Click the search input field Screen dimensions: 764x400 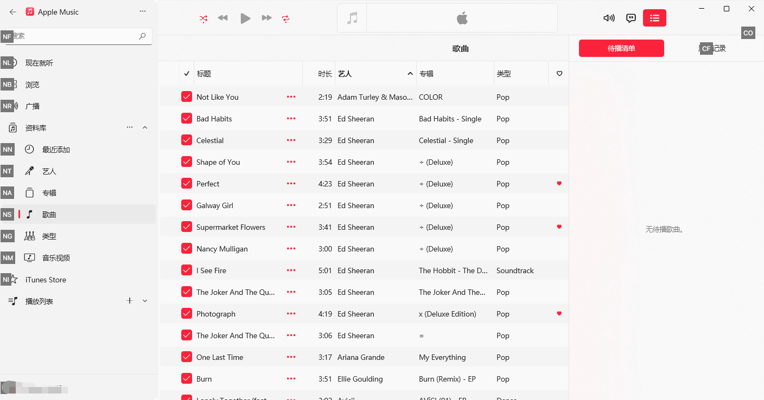click(x=76, y=36)
